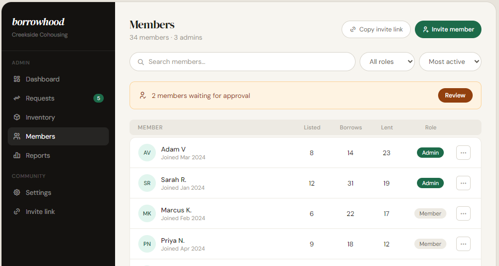Open the Inventory section
Image resolution: width=499 pixels, height=266 pixels.
click(x=58, y=117)
